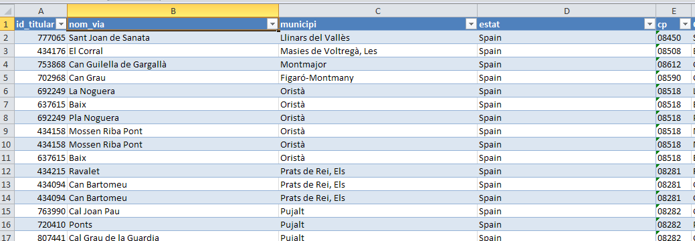This screenshot has height=241, width=695.
Task: Select cell with id 777065
Action: 41,37
